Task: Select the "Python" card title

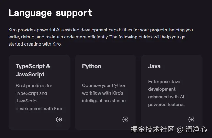Action: coord(91,66)
